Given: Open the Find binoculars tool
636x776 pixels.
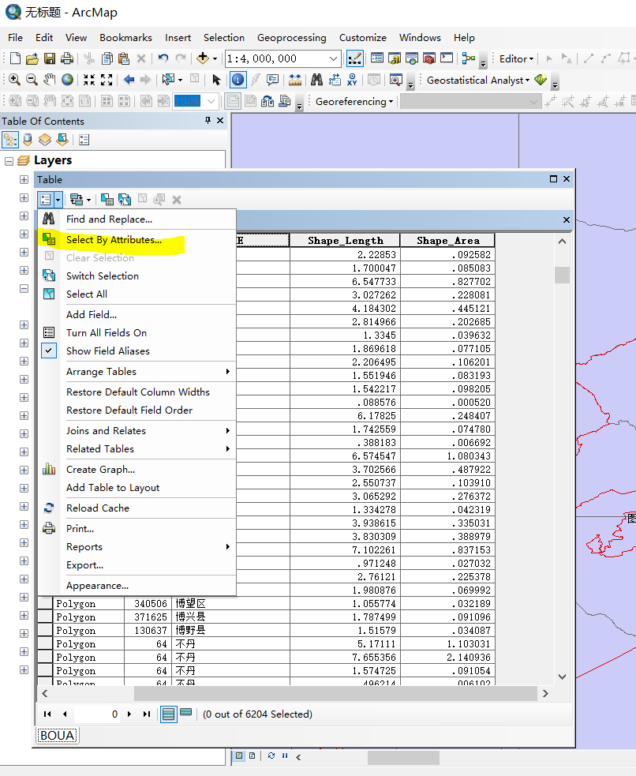Looking at the screenshot, I should [316, 80].
